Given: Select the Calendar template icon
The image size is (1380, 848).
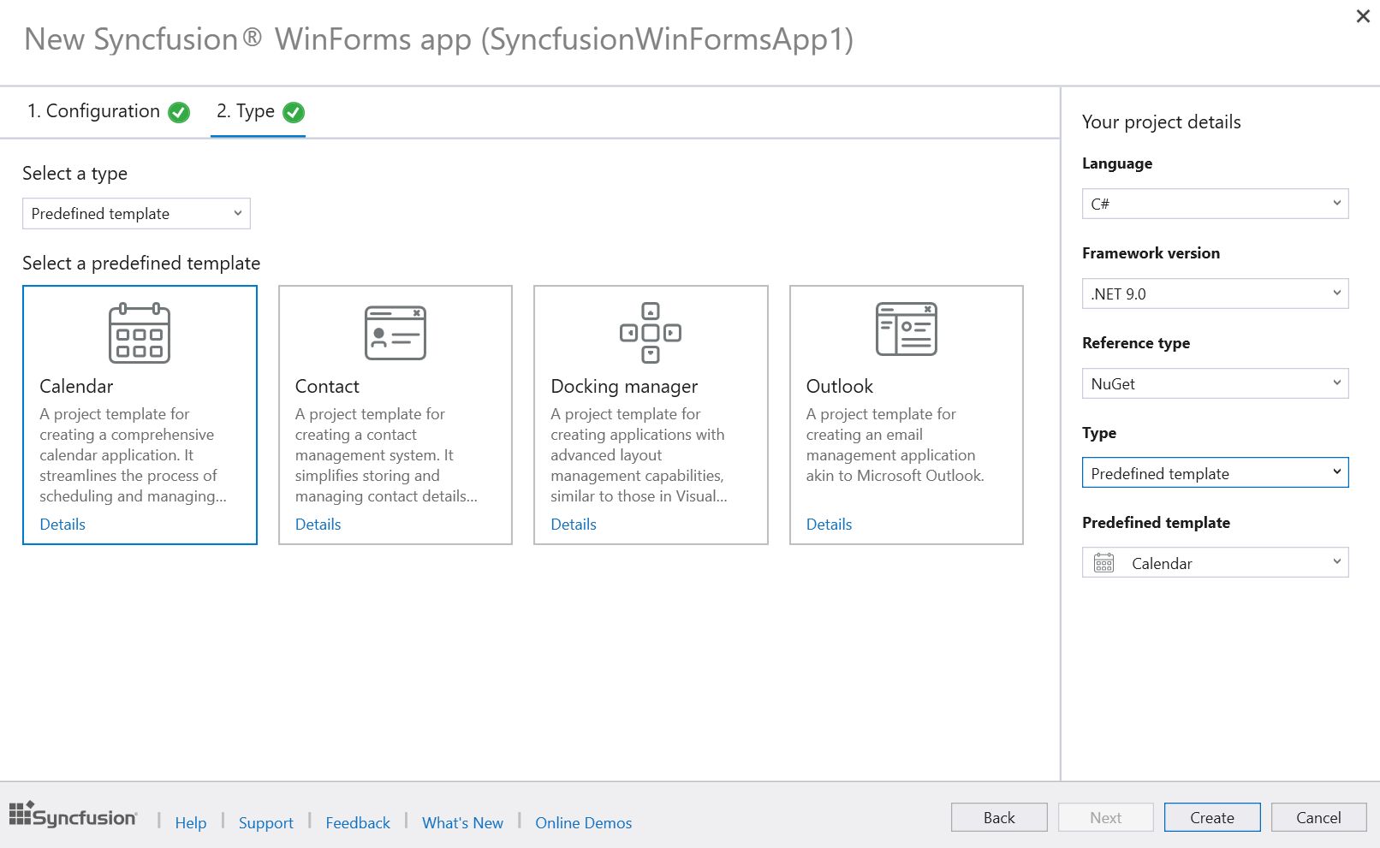Looking at the screenshot, I should click(x=140, y=333).
